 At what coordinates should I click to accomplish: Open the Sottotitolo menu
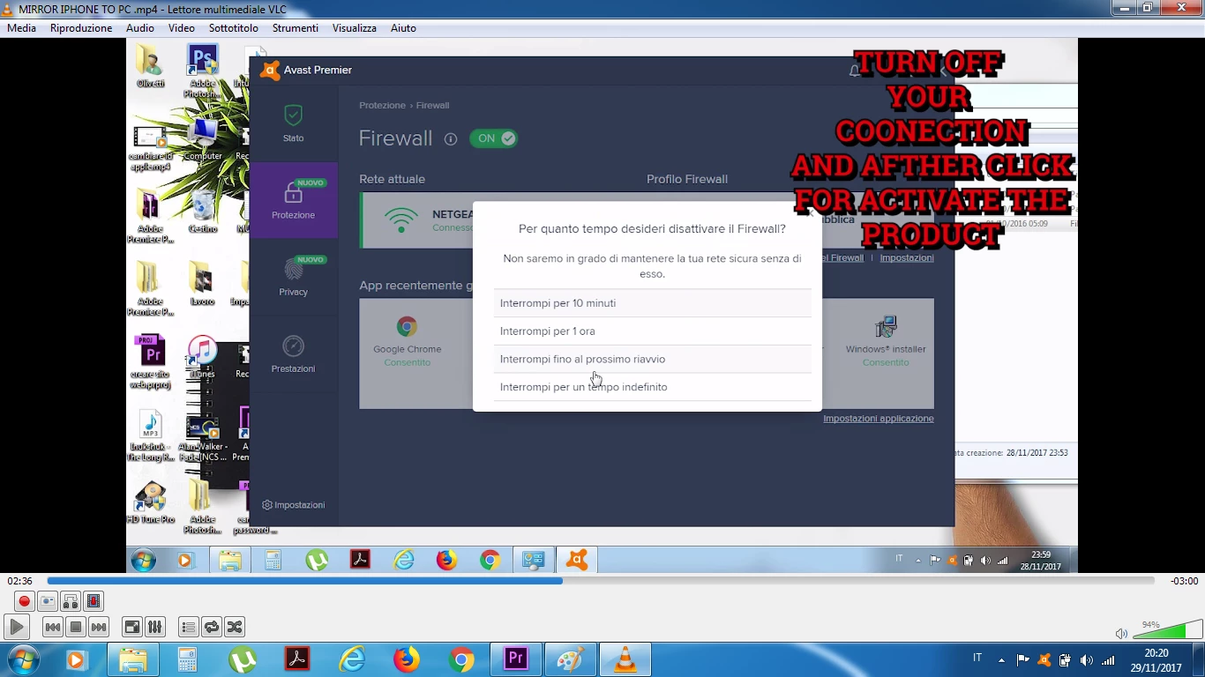click(234, 28)
